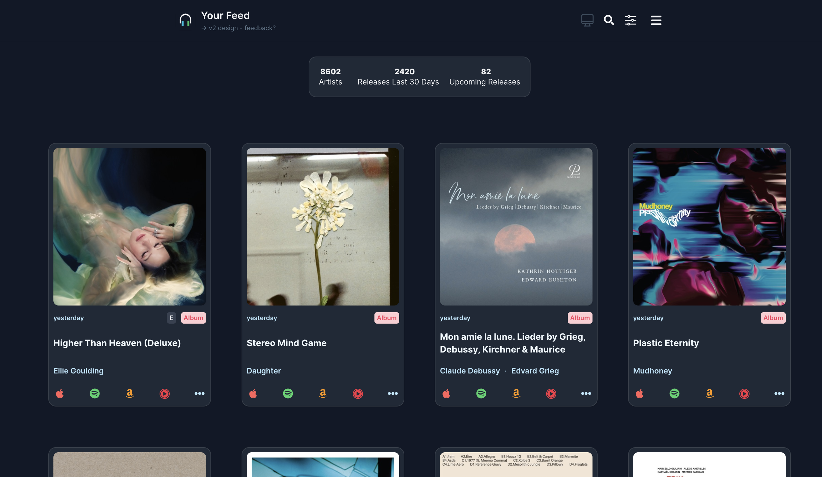This screenshot has height=477, width=822.
Task: Click Album tag on Mon amie la lune card
Action: click(x=580, y=318)
